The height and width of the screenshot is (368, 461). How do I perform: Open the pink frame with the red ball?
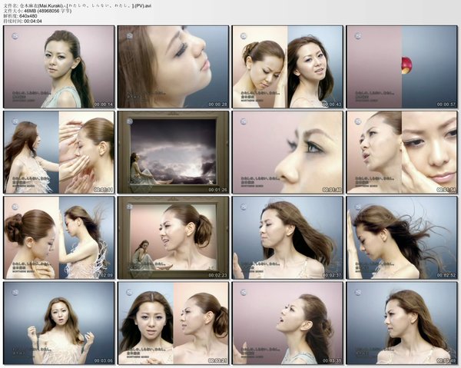coord(401,67)
